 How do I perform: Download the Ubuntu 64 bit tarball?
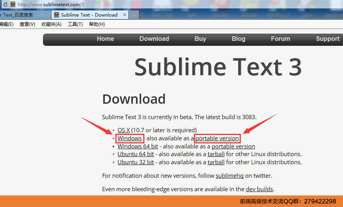pos(216,154)
